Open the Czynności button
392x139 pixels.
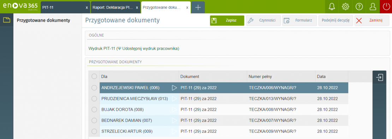pyautogui.click(x=263, y=20)
